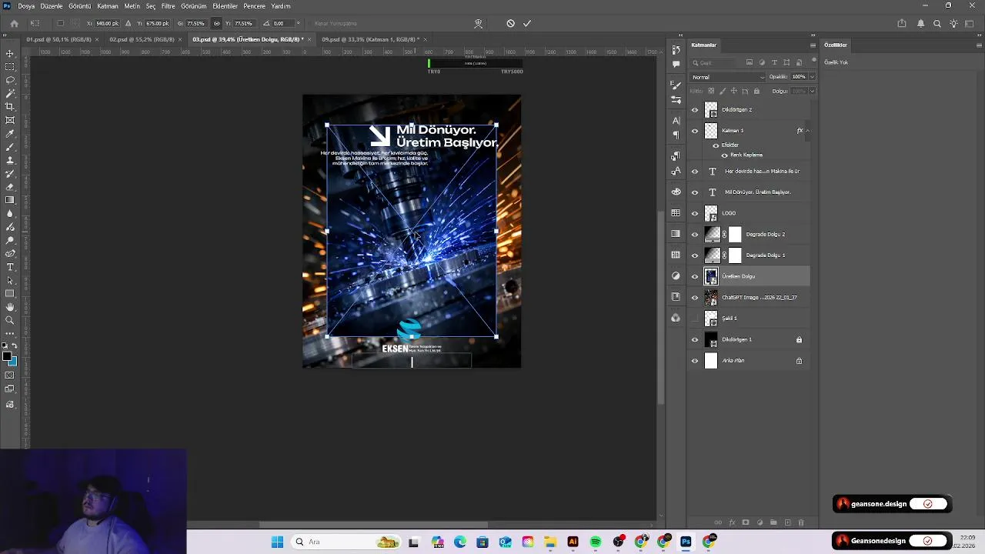Image resolution: width=985 pixels, height=554 pixels.
Task: Open the Filtre menu
Action: click(168, 6)
